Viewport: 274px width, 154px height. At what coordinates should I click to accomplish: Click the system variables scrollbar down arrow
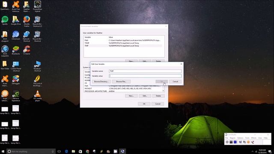pyautogui.click(x=163, y=91)
